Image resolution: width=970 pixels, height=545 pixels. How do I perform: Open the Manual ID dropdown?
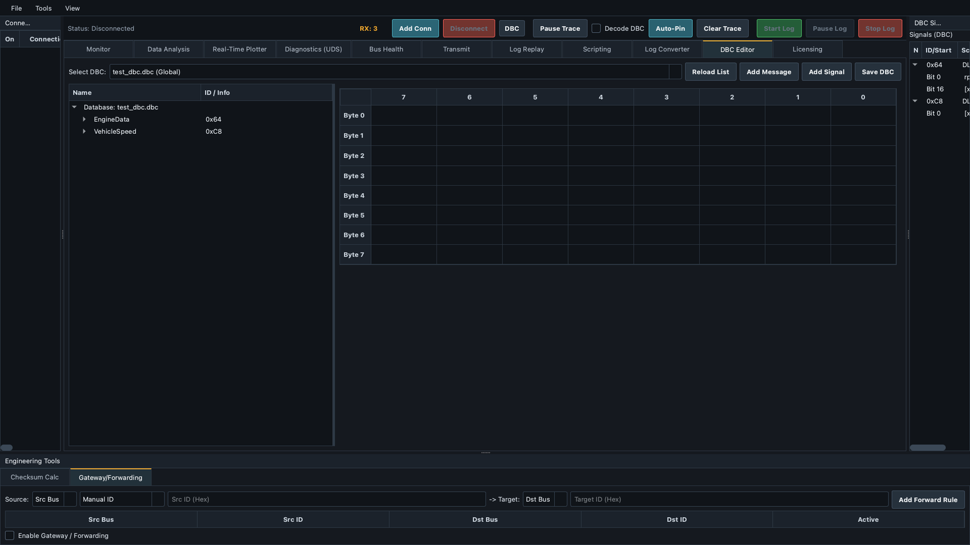[x=122, y=499]
